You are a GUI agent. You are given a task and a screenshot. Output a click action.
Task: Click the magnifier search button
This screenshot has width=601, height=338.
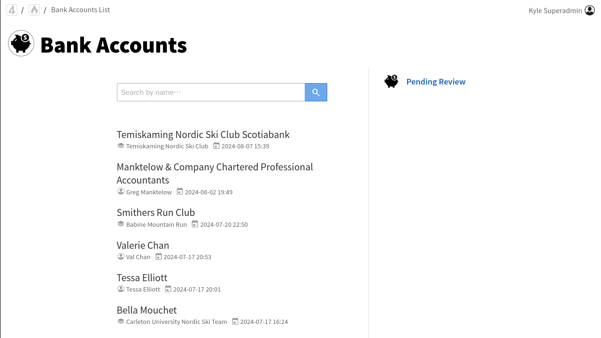316,92
